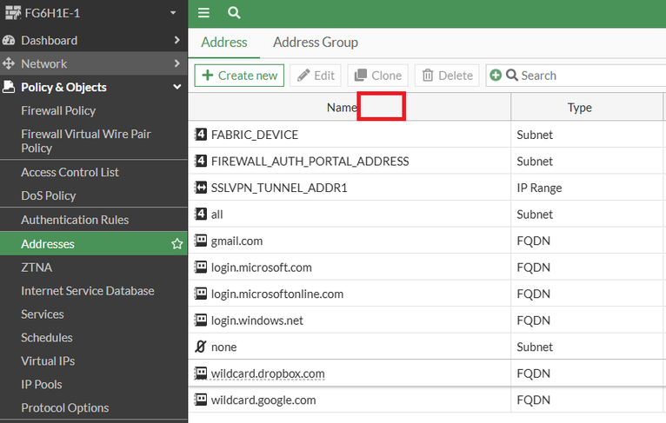The image size is (666, 423).
Task: Expand the Dashboard menu section
Action: pyautogui.click(x=176, y=40)
